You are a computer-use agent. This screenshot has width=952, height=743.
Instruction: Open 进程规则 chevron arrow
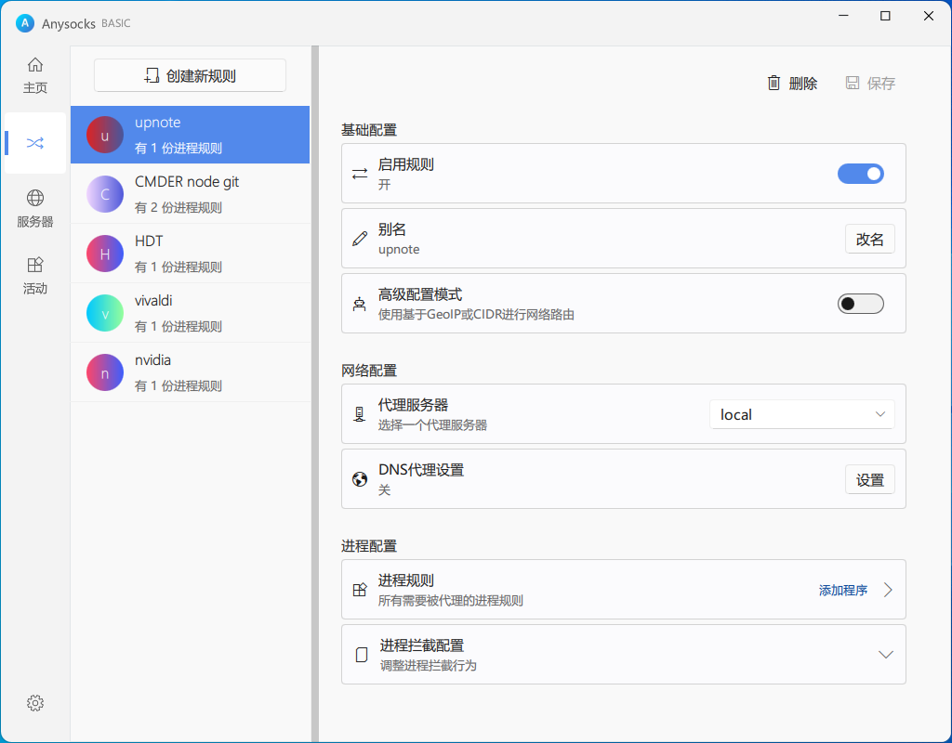(888, 590)
